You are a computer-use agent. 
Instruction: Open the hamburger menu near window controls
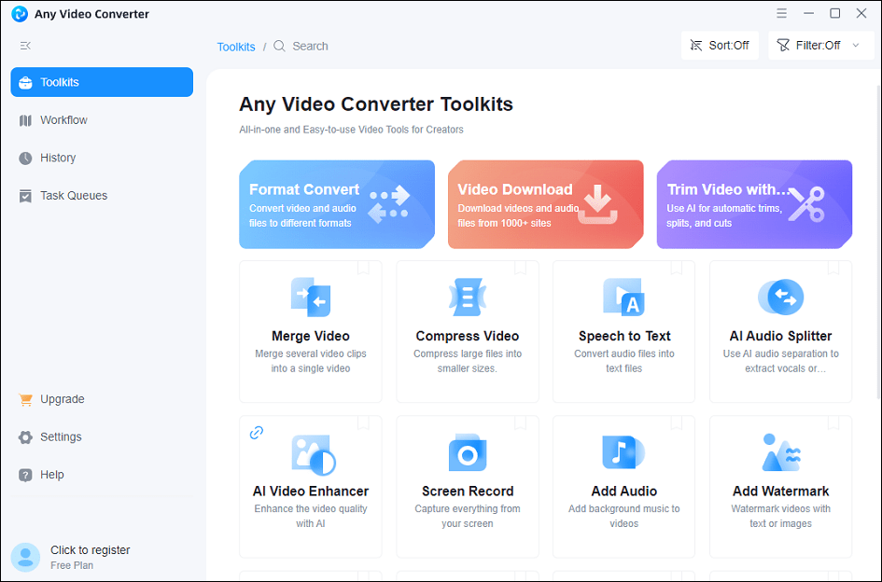tap(781, 13)
